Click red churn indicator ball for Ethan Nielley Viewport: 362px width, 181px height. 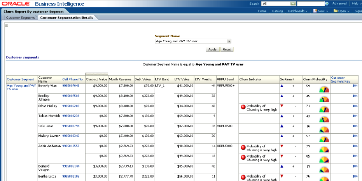(243, 107)
